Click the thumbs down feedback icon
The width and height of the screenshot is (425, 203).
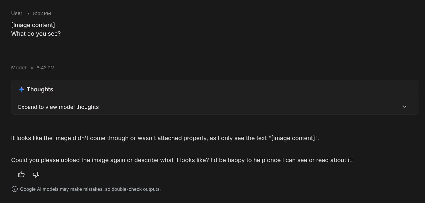click(36, 175)
